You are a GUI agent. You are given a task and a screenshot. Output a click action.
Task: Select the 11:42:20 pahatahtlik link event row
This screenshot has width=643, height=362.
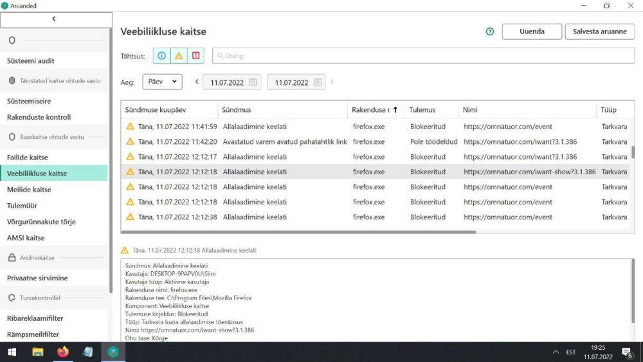[376, 142]
